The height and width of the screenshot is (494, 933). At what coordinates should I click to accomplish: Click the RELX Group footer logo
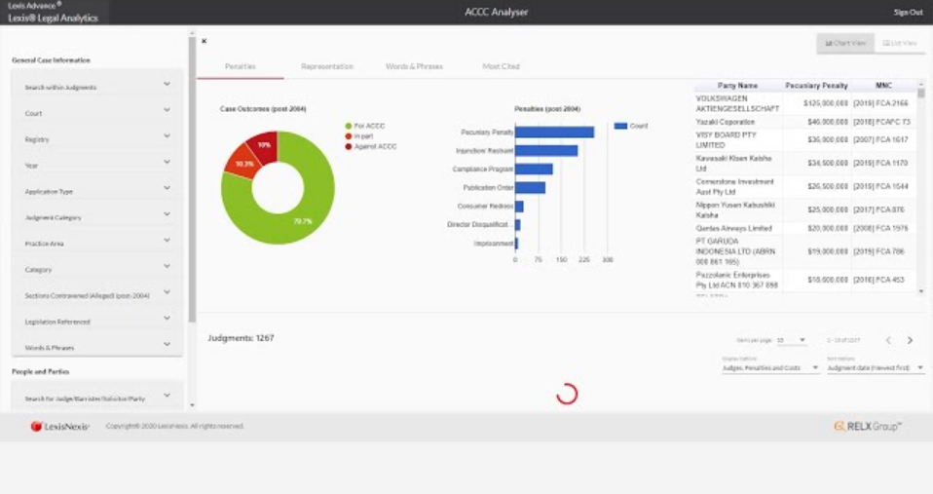pos(868,426)
